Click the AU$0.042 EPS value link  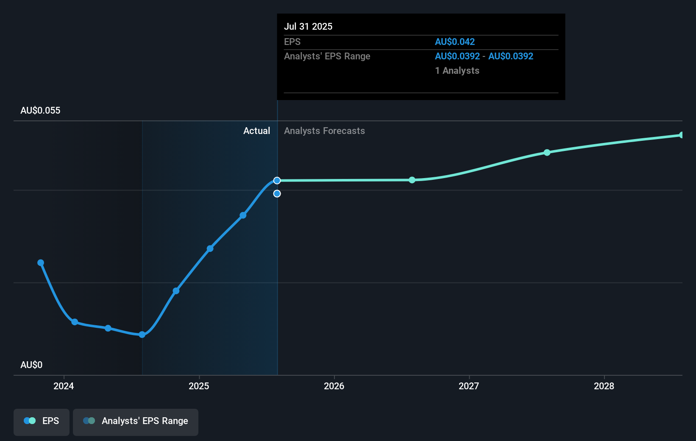pos(455,42)
